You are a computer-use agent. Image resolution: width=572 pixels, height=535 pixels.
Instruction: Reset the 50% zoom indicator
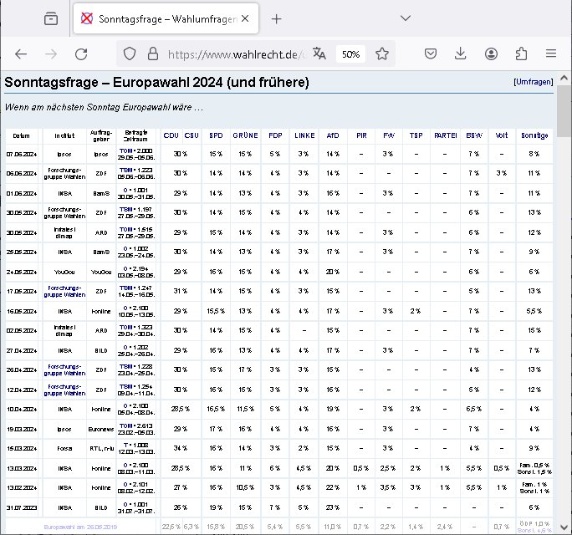click(x=350, y=54)
